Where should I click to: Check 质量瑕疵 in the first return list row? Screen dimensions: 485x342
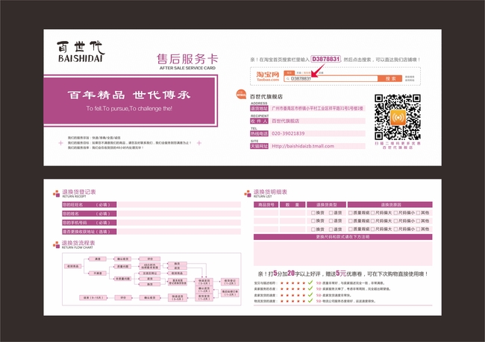(x=351, y=212)
